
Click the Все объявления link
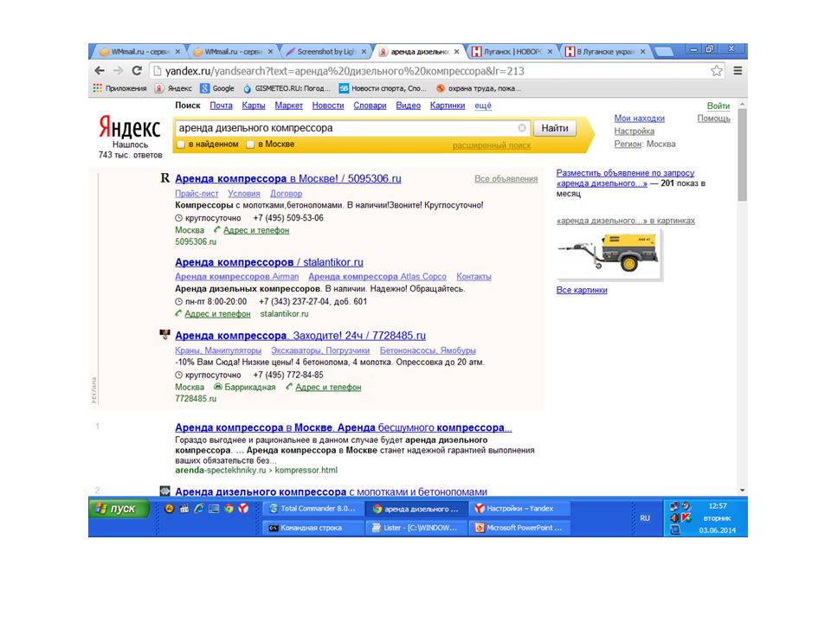coord(506,179)
